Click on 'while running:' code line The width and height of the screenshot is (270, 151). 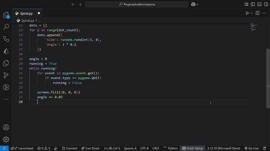pyautogui.click(x=43, y=68)
